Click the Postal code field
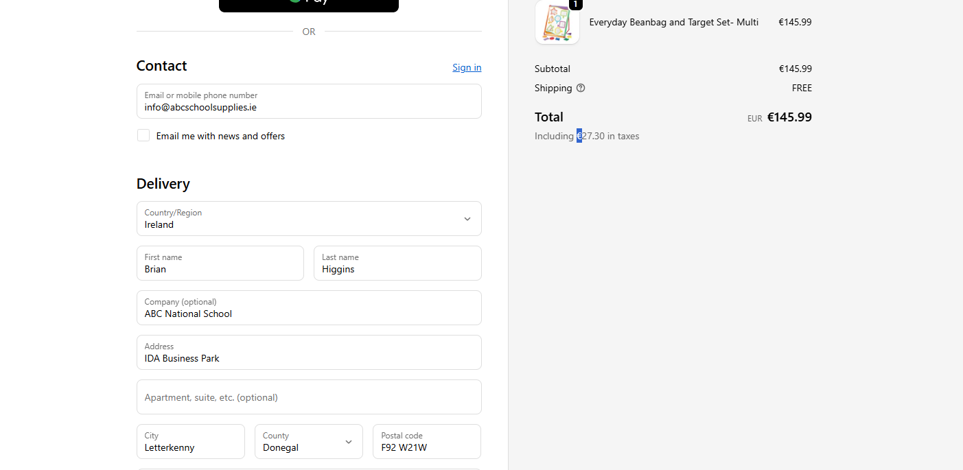This screenshot has height=470, width=963. tap(426, 442)
